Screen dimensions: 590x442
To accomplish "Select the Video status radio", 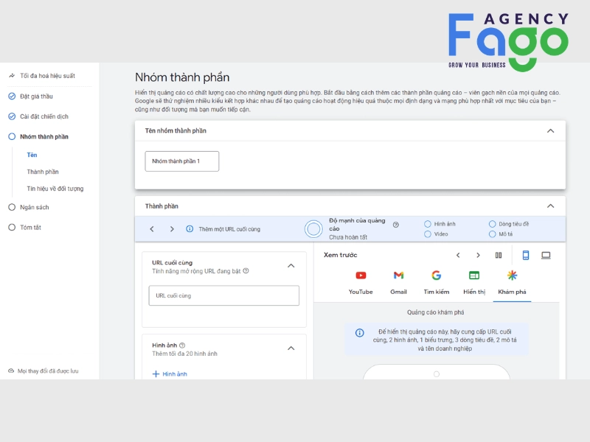I will pyautogui.click(x=428, y=234).
